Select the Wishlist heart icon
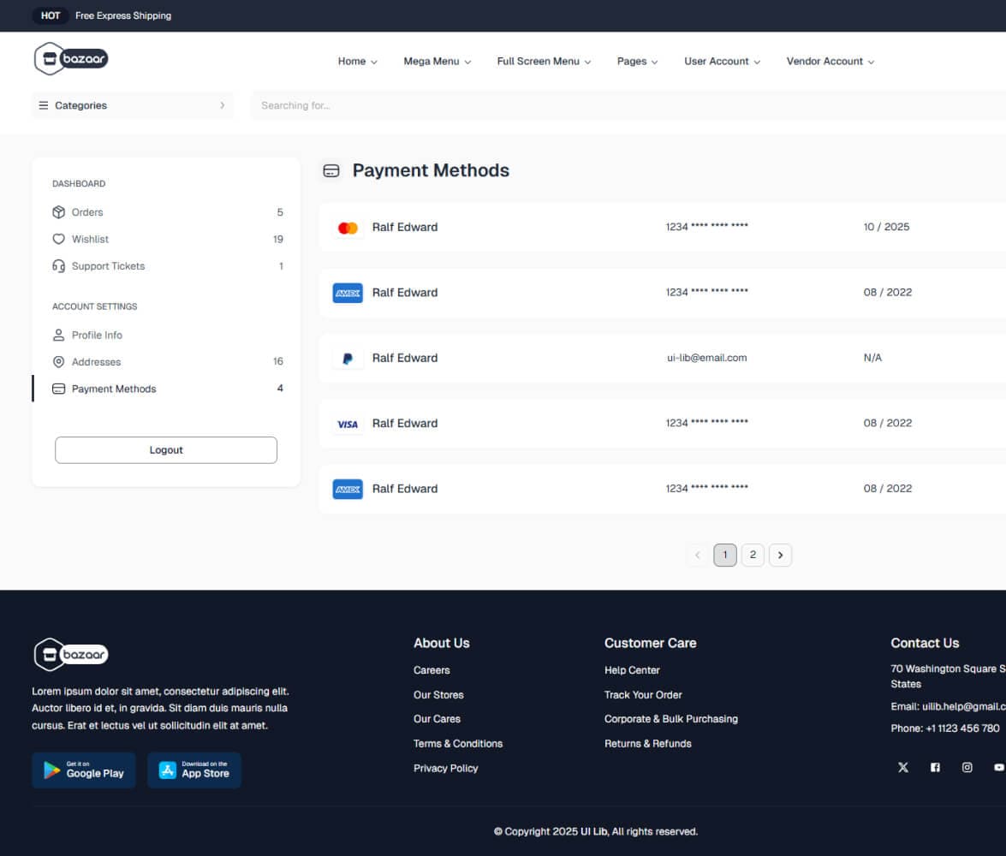 click(x=58, y=239)
